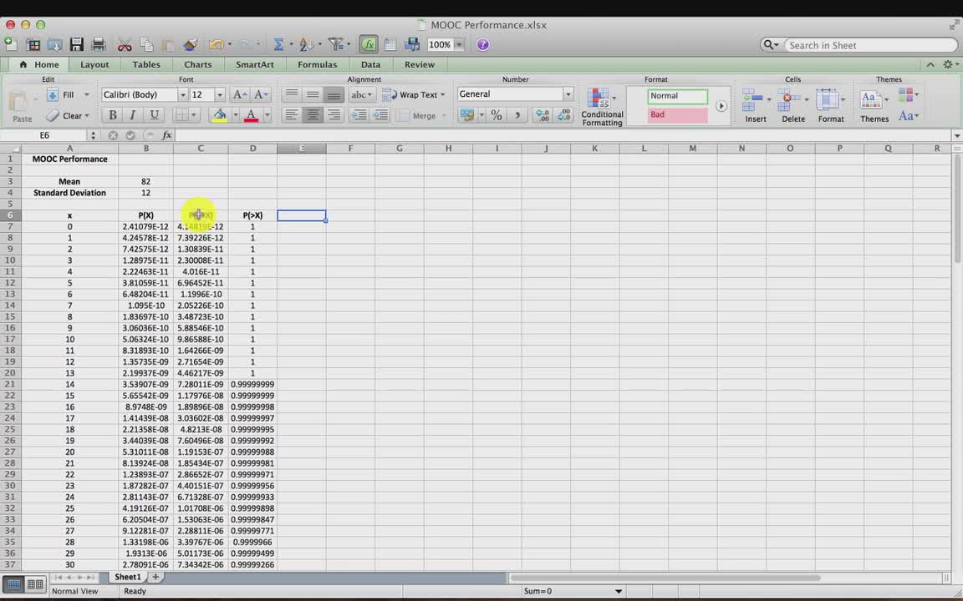Open the purple Help icon

point(483,45)
